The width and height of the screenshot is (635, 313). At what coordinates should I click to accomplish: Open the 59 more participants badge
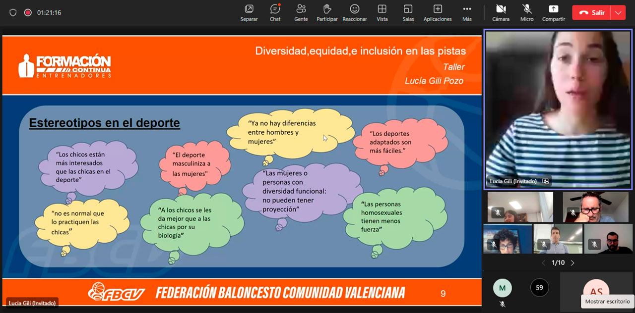539,288
